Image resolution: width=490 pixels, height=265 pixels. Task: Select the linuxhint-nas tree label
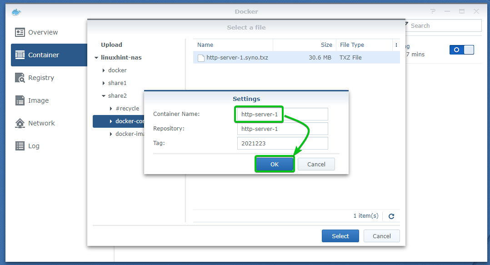point(121,58)
